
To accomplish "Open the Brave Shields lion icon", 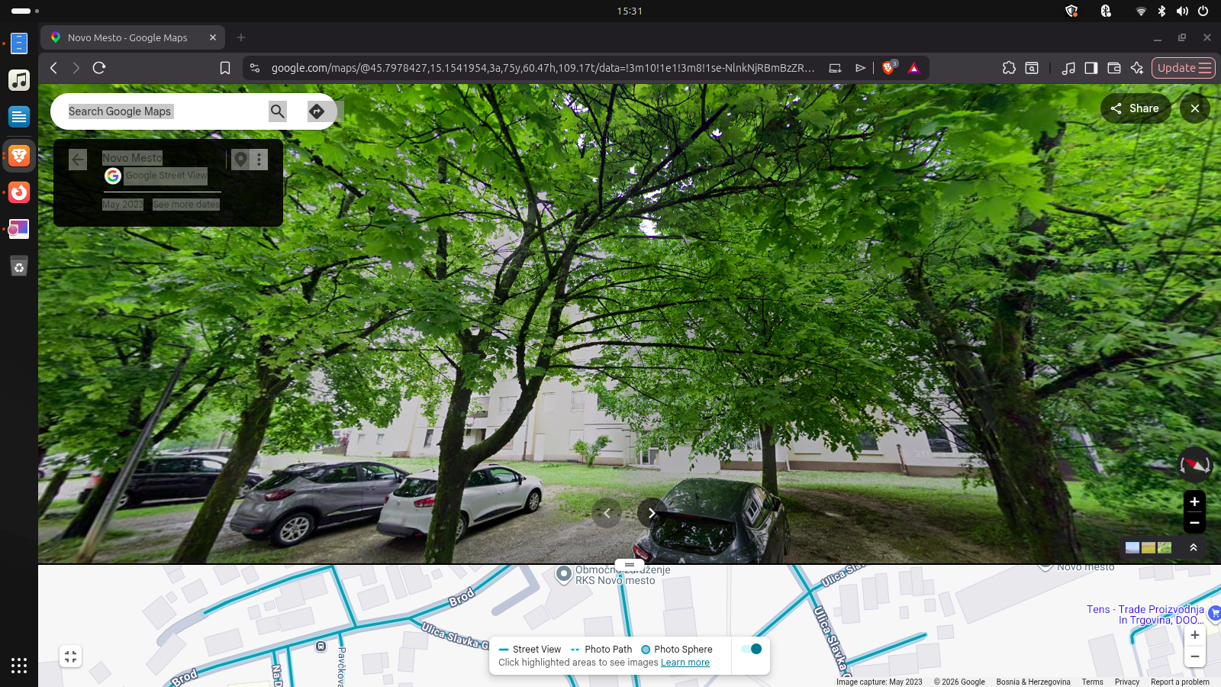I will tap(889, 68).
